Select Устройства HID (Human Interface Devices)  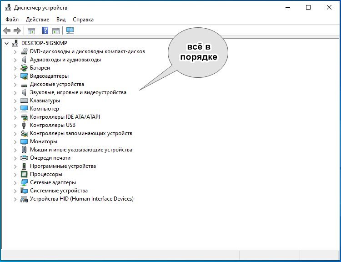pos(82,199)
